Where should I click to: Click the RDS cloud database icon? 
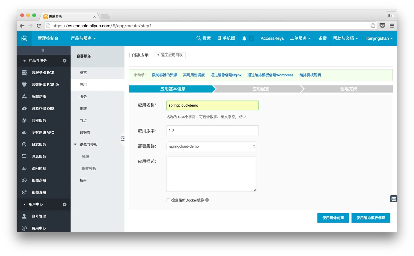(x=24, y=85)
